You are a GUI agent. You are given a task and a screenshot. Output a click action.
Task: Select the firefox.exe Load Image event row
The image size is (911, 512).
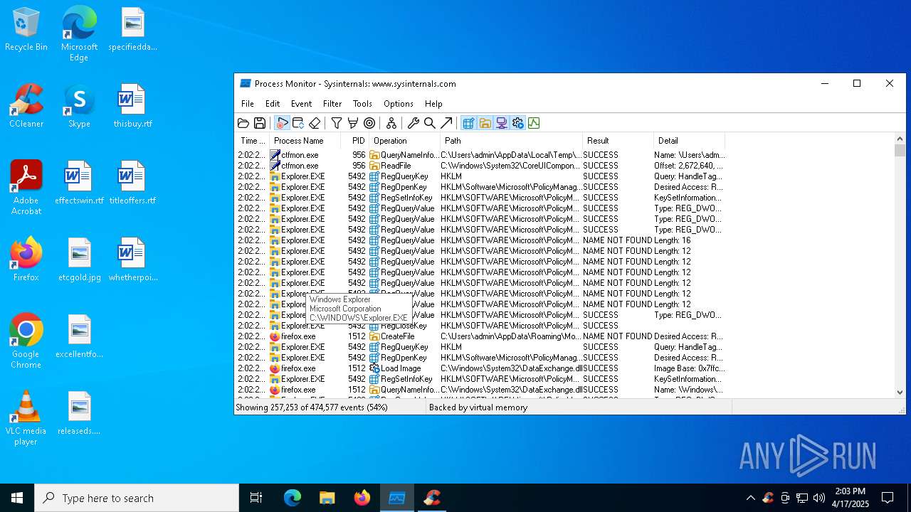[x=481, y=368]
